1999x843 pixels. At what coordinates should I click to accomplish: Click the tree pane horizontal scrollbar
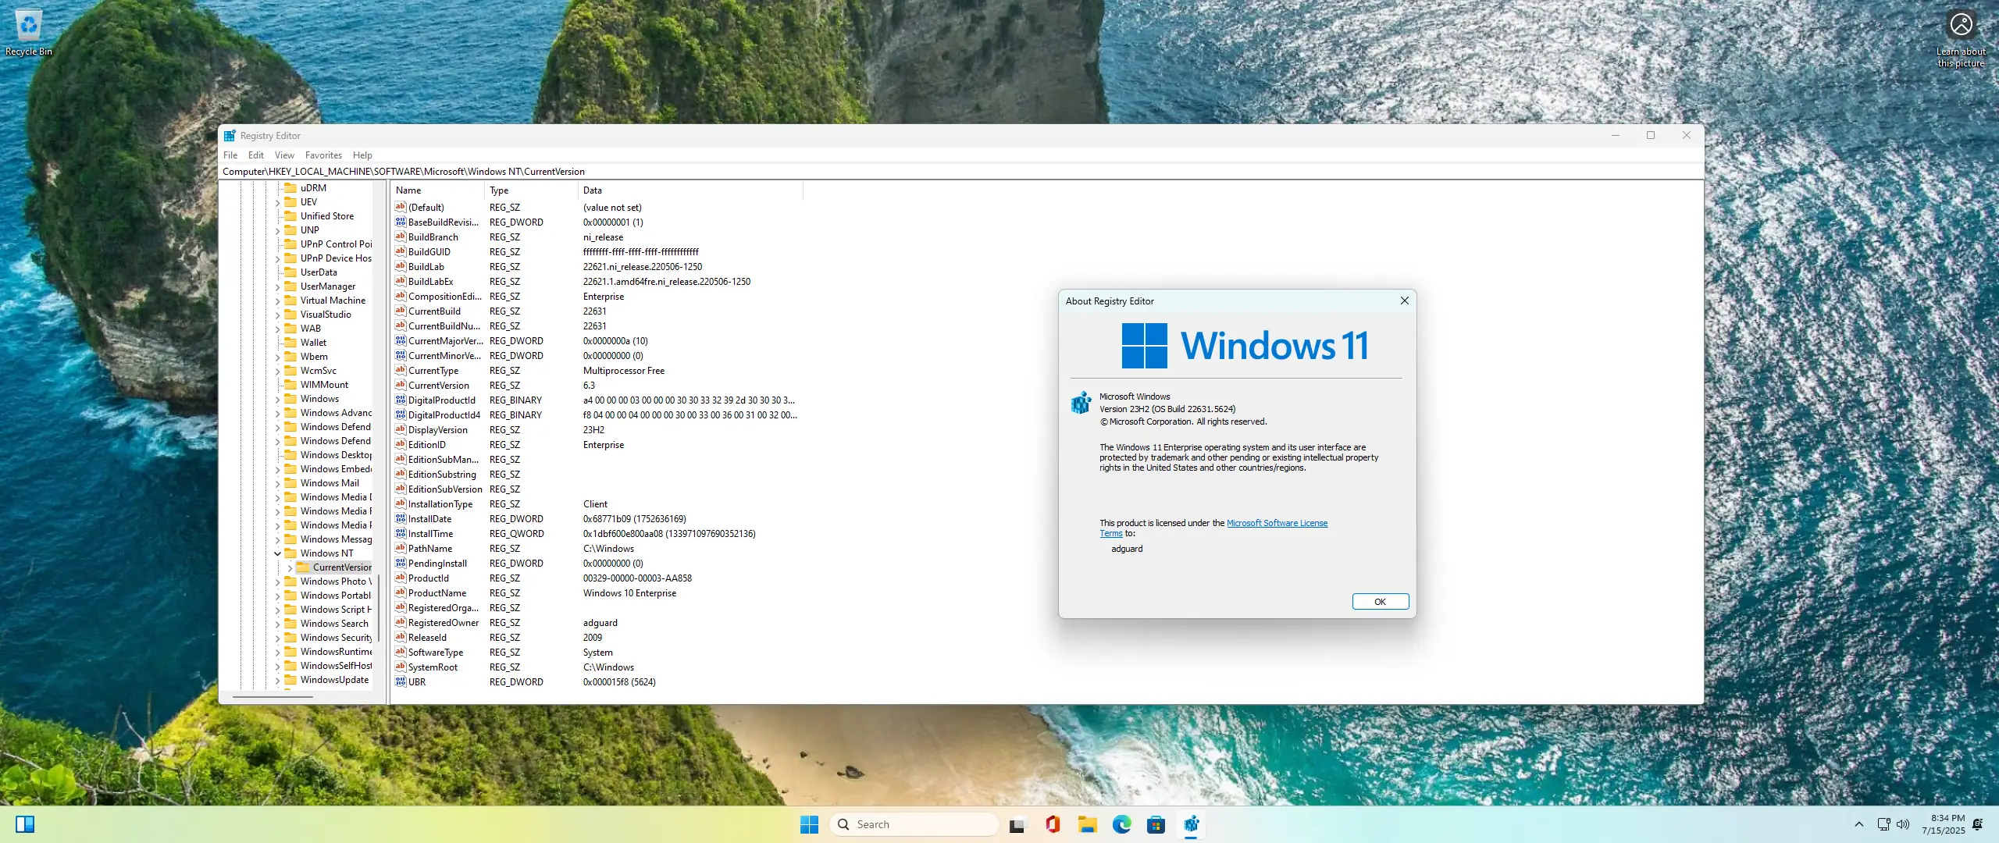(273, 696)
